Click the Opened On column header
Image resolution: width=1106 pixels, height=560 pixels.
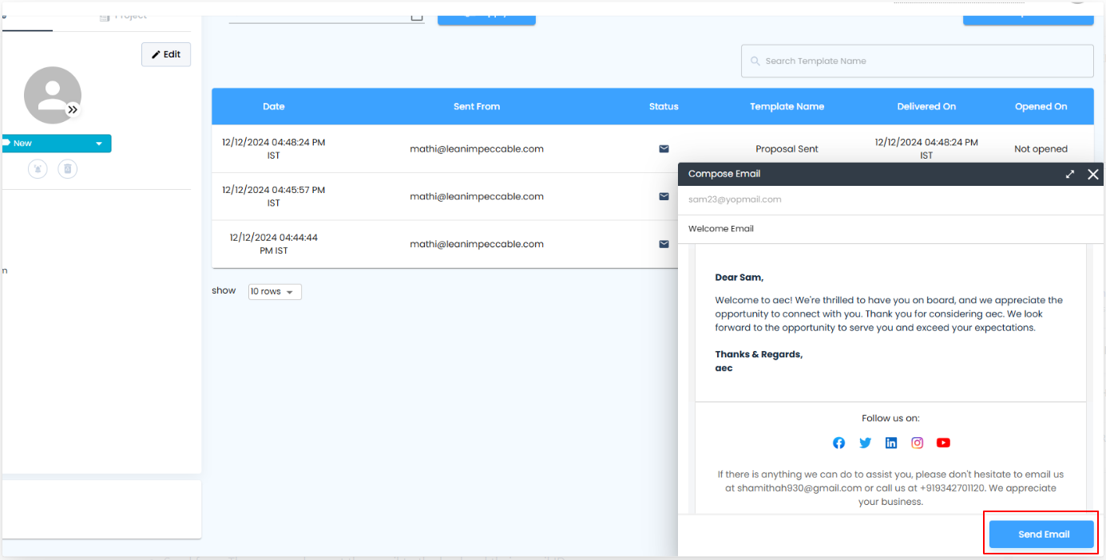1041,106
